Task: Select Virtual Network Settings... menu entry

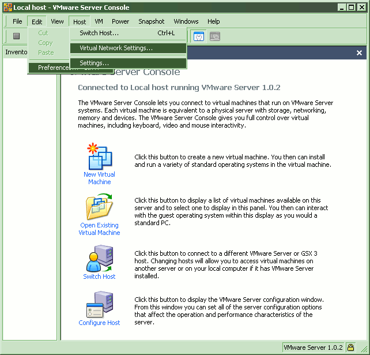Action: tap(129, 48)
